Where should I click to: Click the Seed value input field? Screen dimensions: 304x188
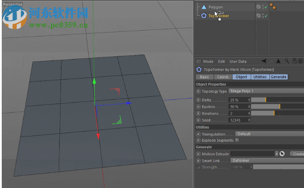click(239, 120)
